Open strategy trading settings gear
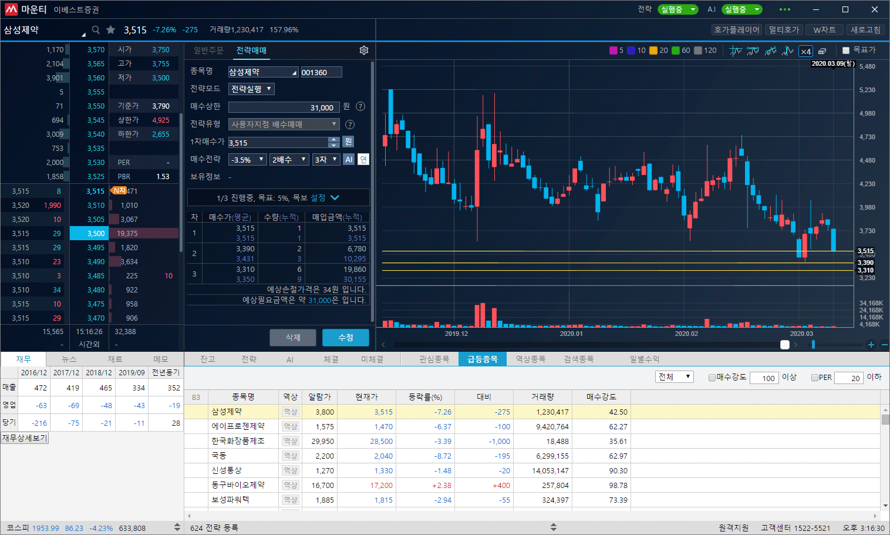Image resolution: width=890 pixels, height=535 pixels. (x=364, y=51)
